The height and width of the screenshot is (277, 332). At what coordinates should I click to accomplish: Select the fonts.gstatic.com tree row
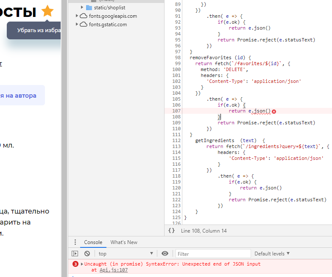(116, 25)
